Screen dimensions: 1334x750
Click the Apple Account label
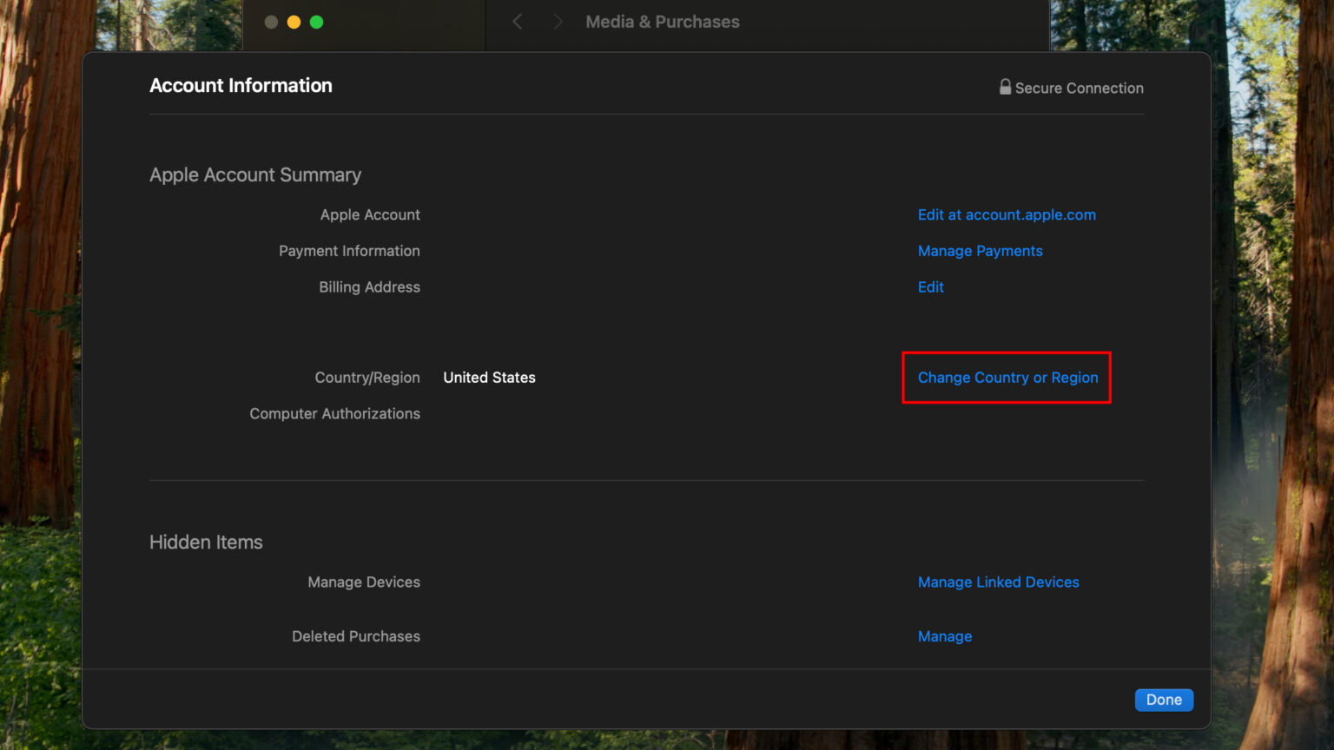click(369, 214)
